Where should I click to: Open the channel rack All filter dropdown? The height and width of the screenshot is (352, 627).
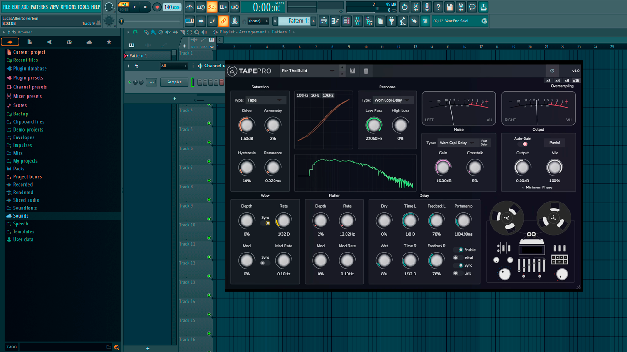tap(174, 66)
